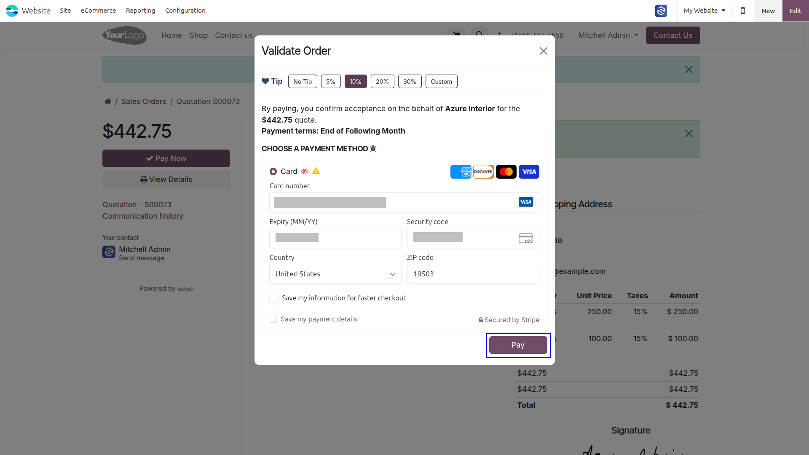Click View Details button

[x=166, y=179]
